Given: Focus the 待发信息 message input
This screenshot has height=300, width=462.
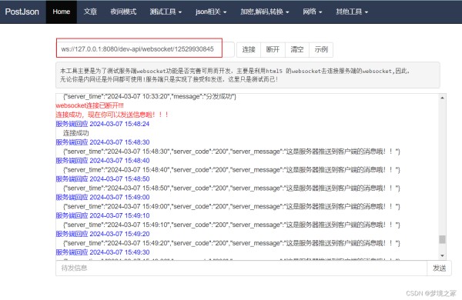Looking at the screenshot, I should click(x=241, y=268).
